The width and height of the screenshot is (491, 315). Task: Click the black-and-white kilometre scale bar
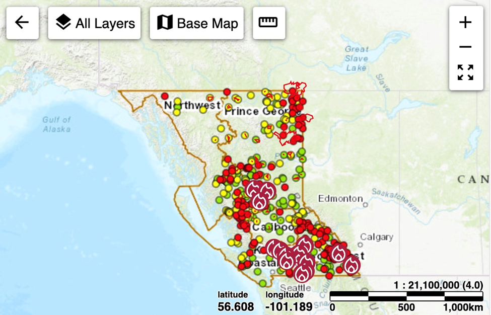coord(407,296)
